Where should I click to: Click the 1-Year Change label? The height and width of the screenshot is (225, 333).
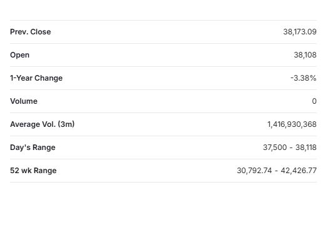[x=36, y=78]
